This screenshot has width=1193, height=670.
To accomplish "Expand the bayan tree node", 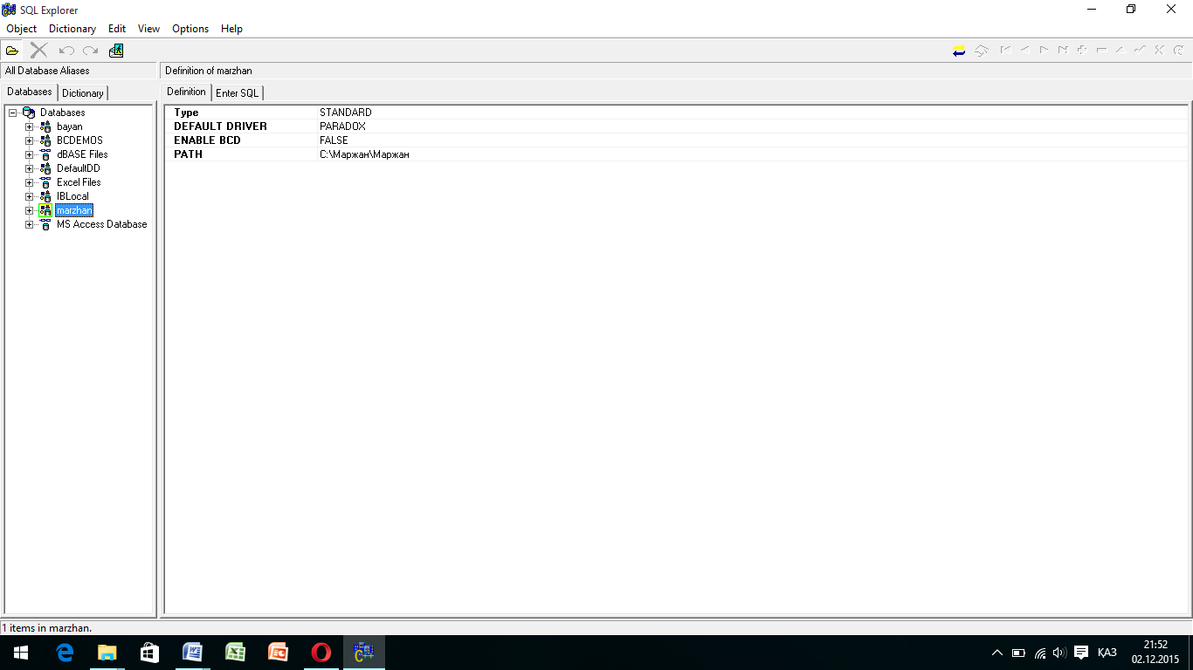I will [x=30, y=126].
